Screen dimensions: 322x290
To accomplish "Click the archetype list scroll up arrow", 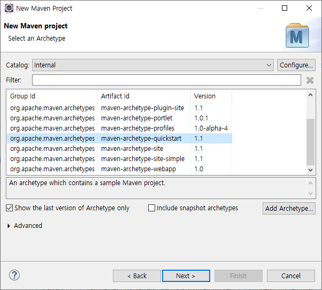I will point(310,95).
